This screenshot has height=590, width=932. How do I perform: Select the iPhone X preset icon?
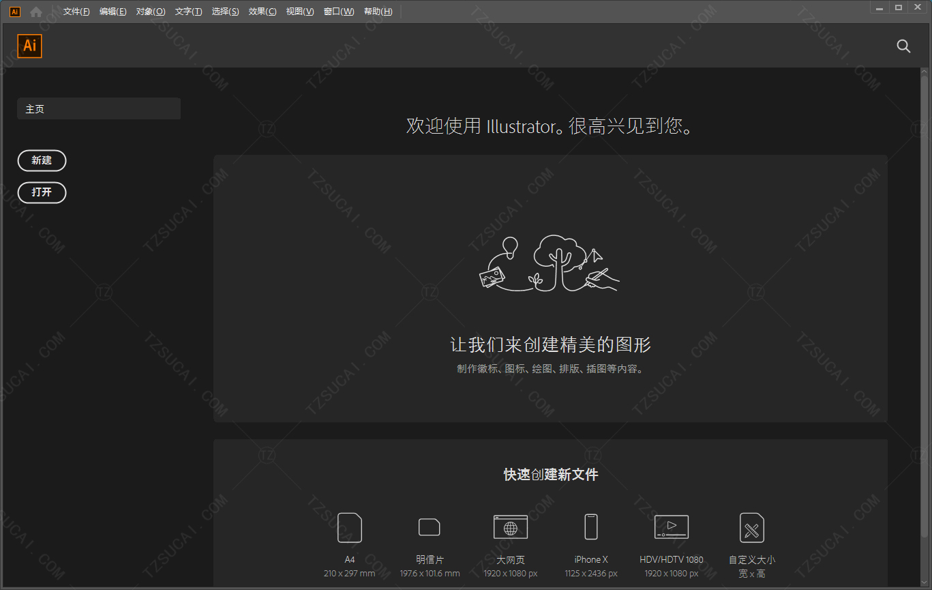click(x=591, y=527)
